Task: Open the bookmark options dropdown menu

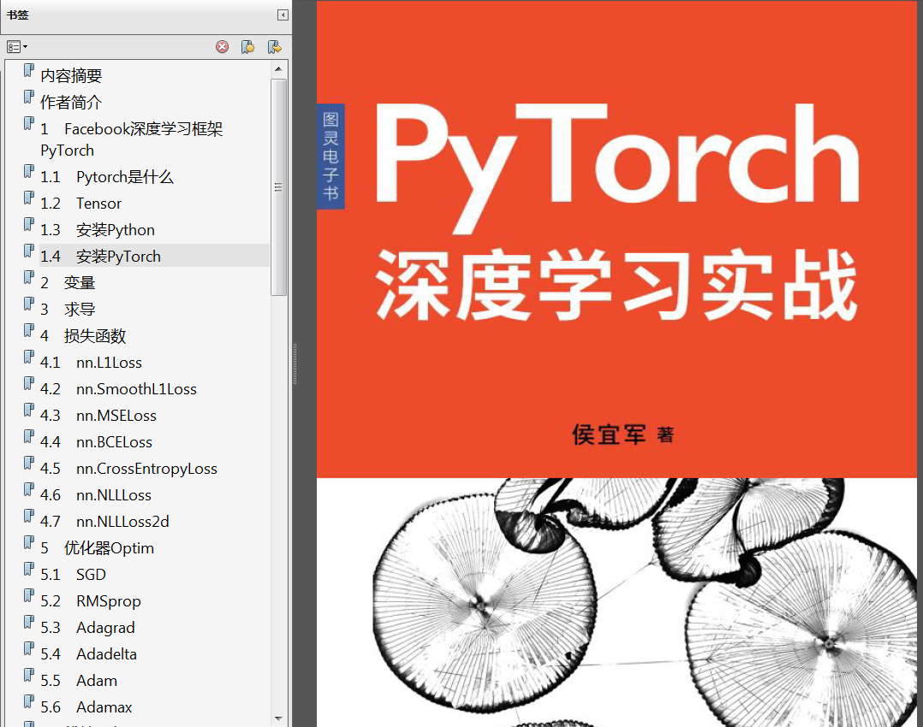Action: tap(17, 47)
